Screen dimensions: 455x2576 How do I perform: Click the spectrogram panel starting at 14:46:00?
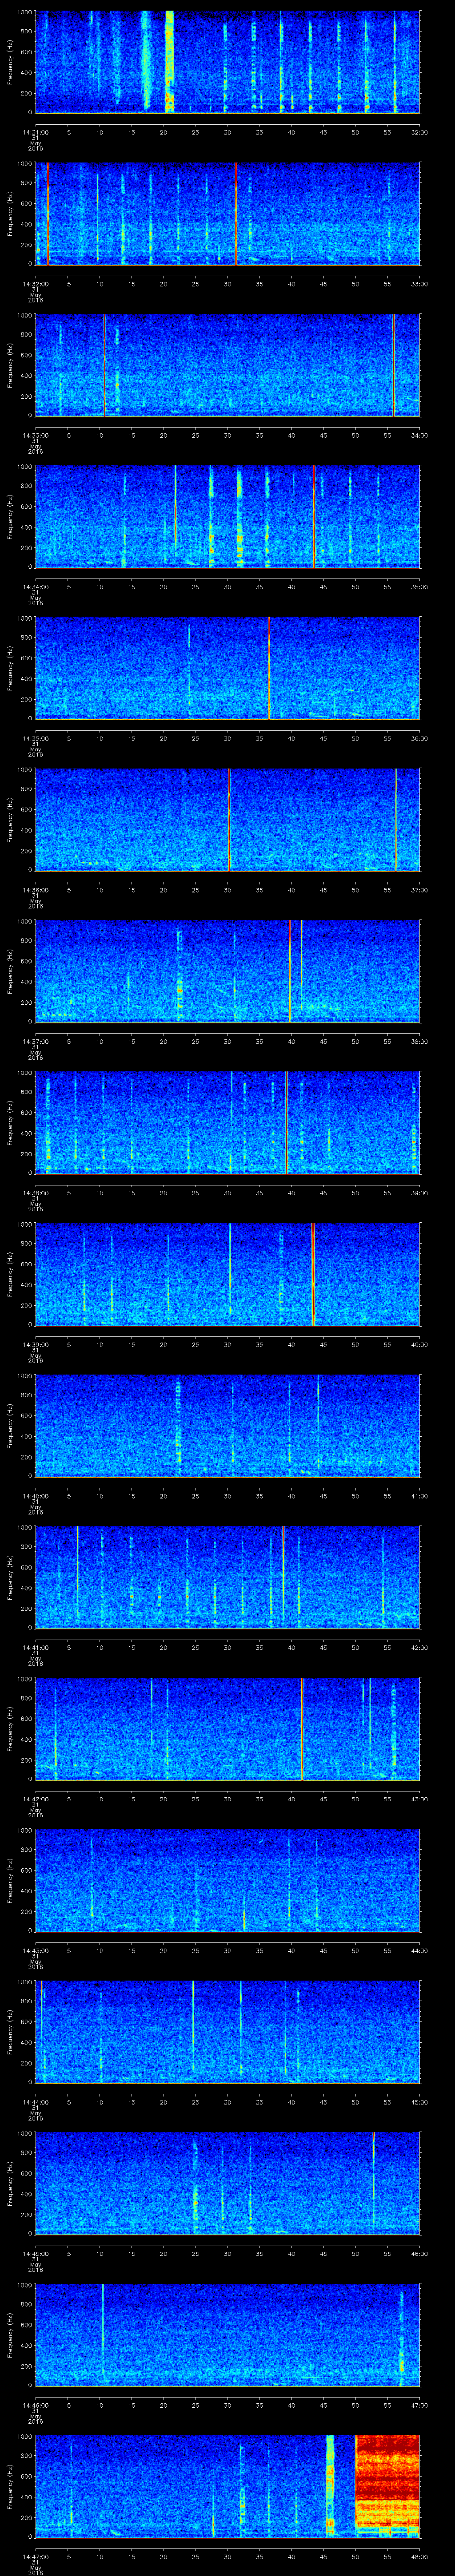[x=227, y=2334]
